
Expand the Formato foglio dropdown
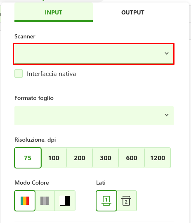(94, 115)
